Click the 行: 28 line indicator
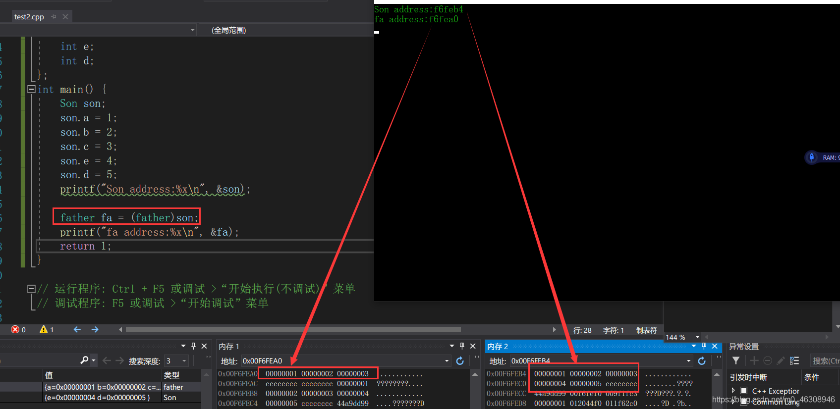Image resolution: width=840 pixels, height=409 pixels. coord(582,330)
